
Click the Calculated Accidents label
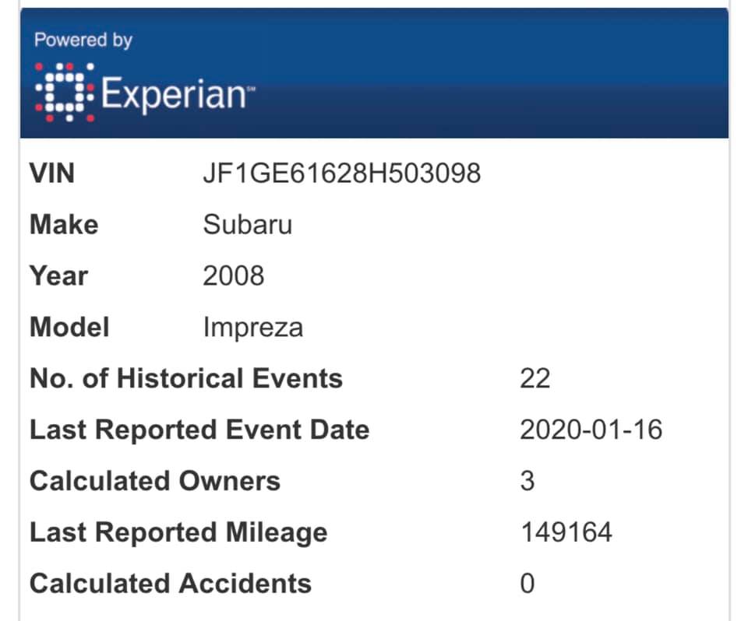171,584
